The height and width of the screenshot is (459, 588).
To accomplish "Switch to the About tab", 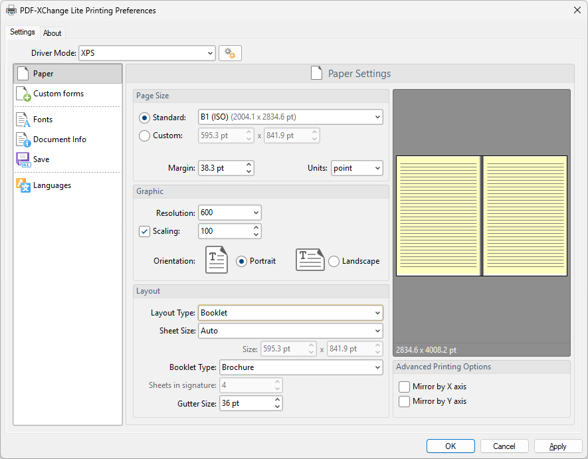I will pyautogui.click(x=52, y=33).
